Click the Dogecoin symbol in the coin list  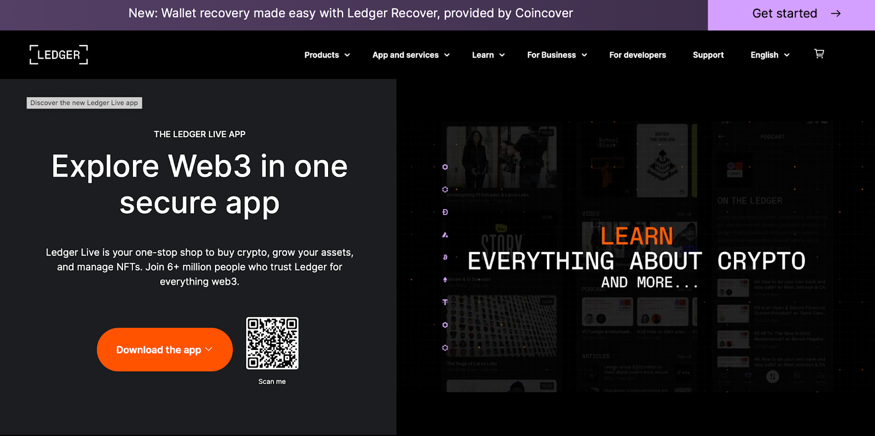[445, 212]
